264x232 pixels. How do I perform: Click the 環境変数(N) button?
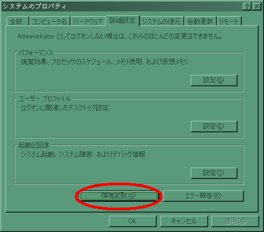pyautogui.click(x=119, y=196)
